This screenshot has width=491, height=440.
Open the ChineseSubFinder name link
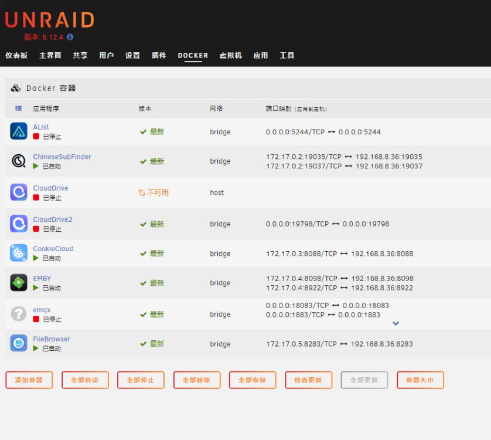click(62, 157)
